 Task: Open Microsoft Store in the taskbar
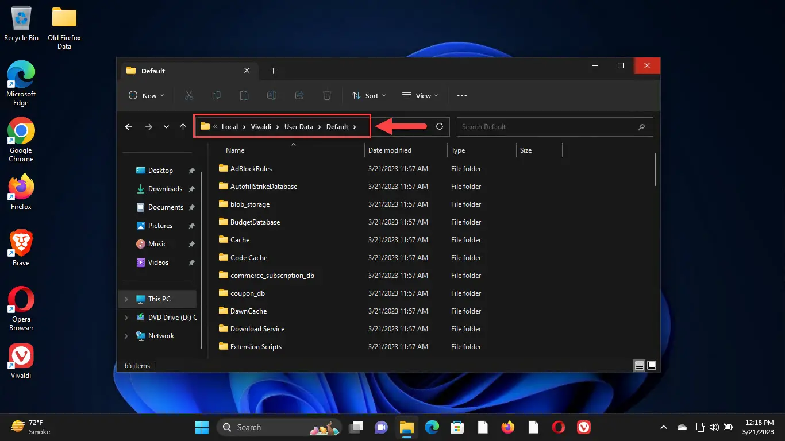[x=457, y=427]
